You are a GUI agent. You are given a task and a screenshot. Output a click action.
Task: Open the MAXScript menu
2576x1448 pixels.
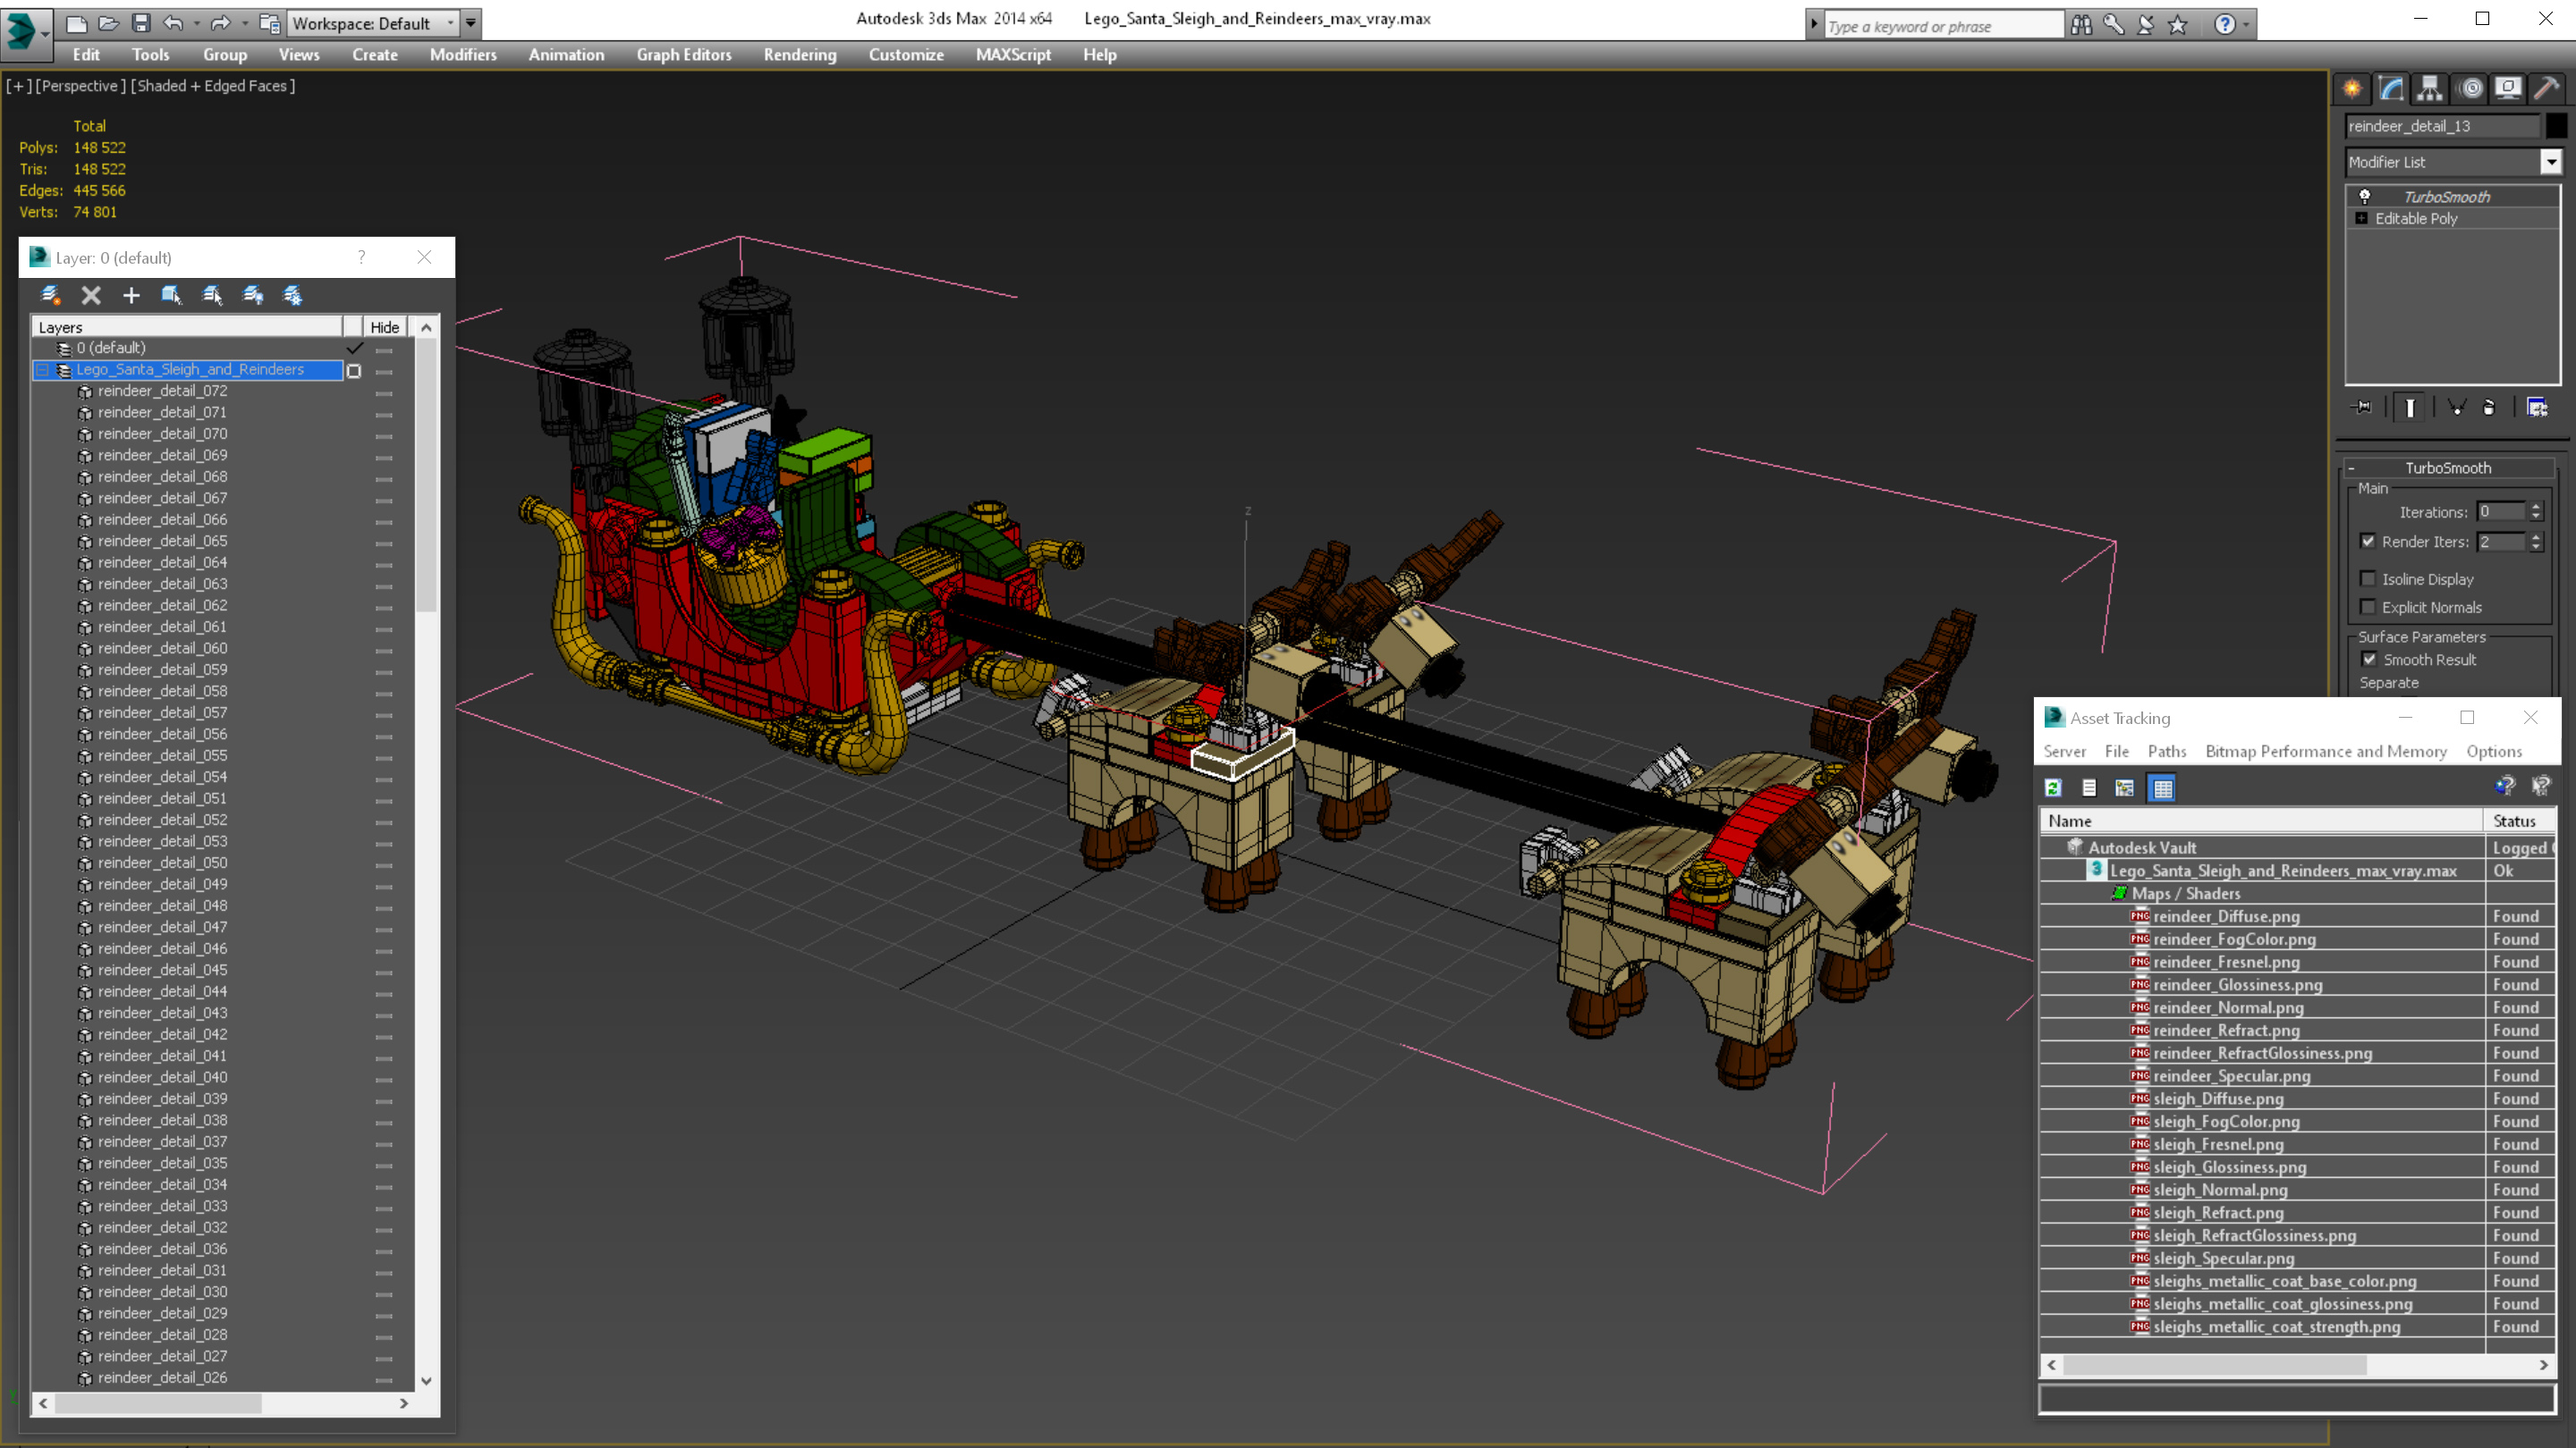1013,55
